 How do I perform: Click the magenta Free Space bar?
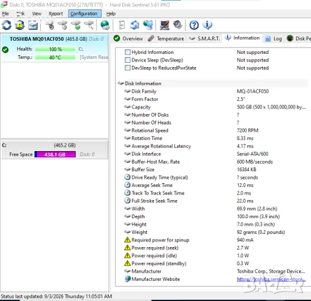point(55,154)
